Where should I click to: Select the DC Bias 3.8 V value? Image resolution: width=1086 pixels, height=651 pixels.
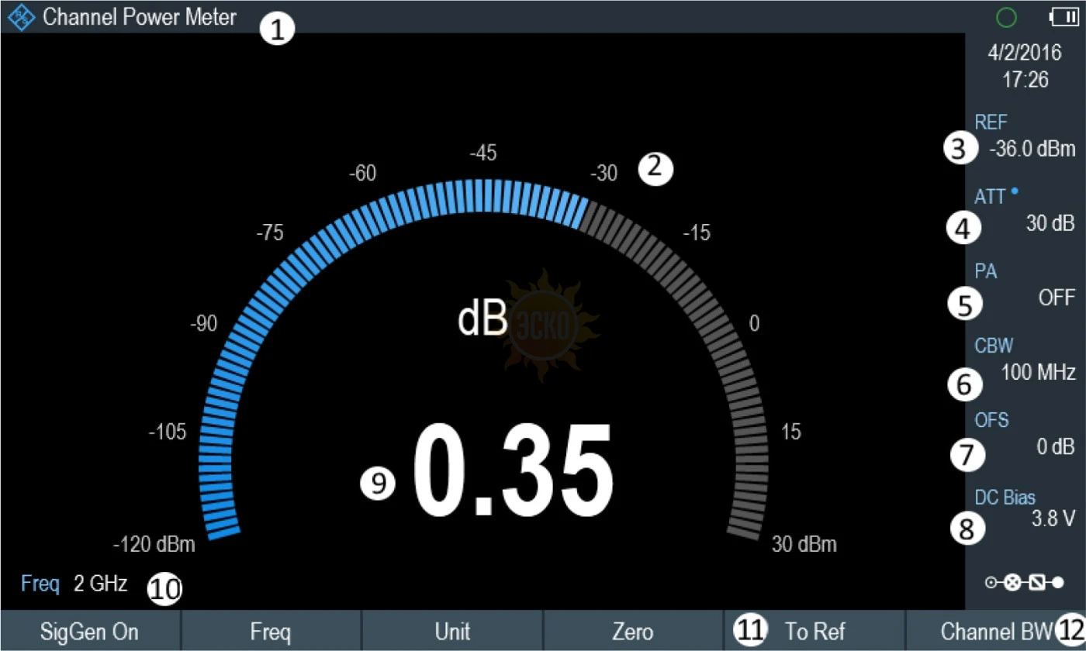tap(1025, 508)
